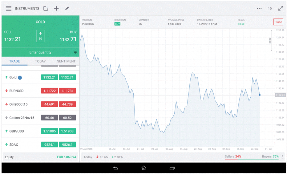Expand chart to fullscreen with arrow icon
This screenshot has width=287, height=174.
[280, 8]
